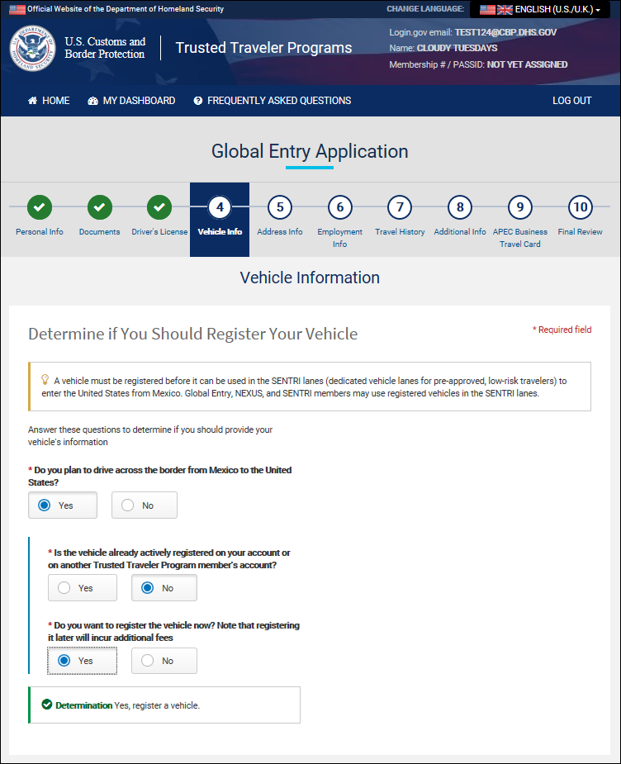
Task: Click the DHS seal logo
Action: point(32,48)
